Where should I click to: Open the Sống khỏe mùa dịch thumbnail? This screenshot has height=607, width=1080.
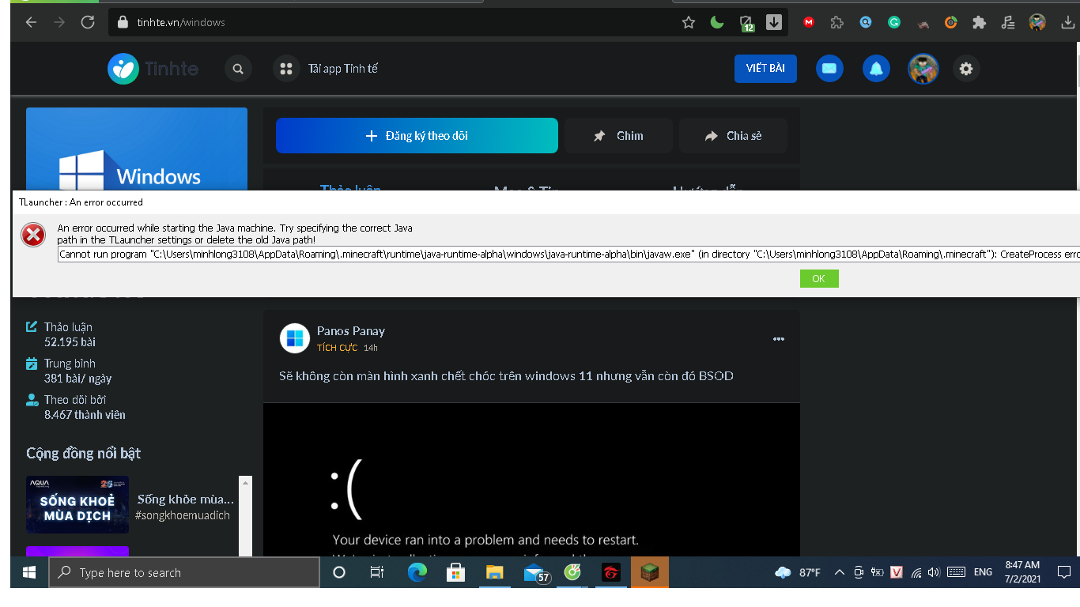point(77,504)
